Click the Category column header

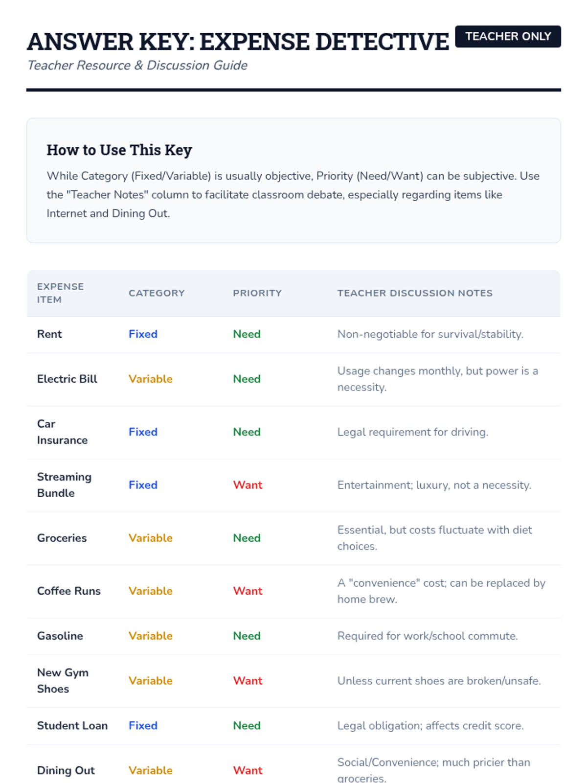157,293
